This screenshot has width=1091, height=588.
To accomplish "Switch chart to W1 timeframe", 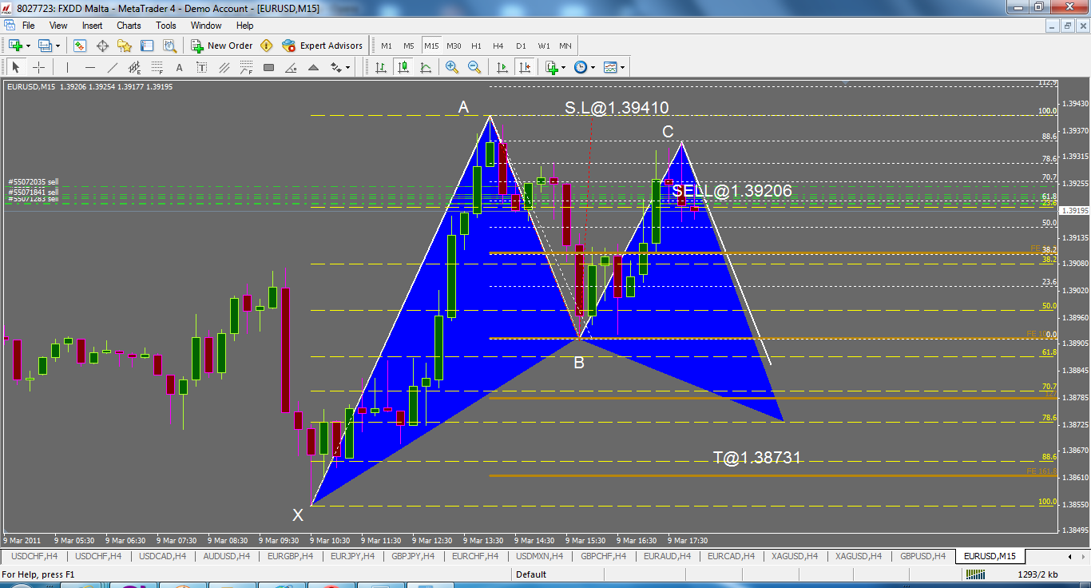I will [544, 46].
